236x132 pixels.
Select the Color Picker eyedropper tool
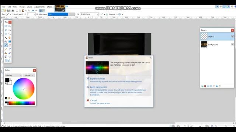(10, 49)
